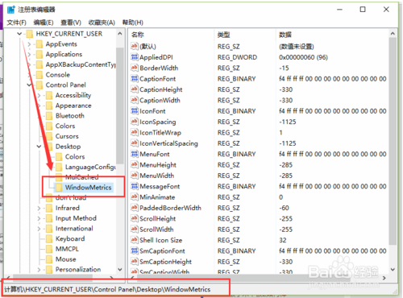Select the CaptionWidth value name

pos(160,100)
